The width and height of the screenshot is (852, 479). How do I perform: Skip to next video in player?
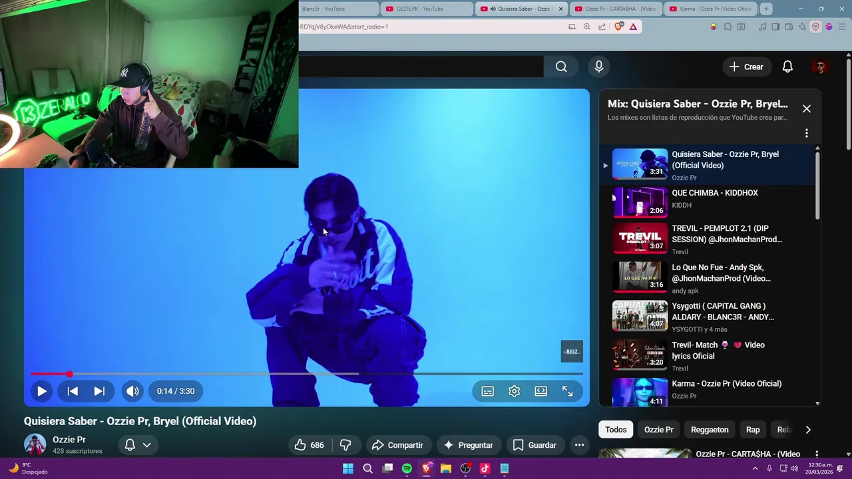click(99, 391)
